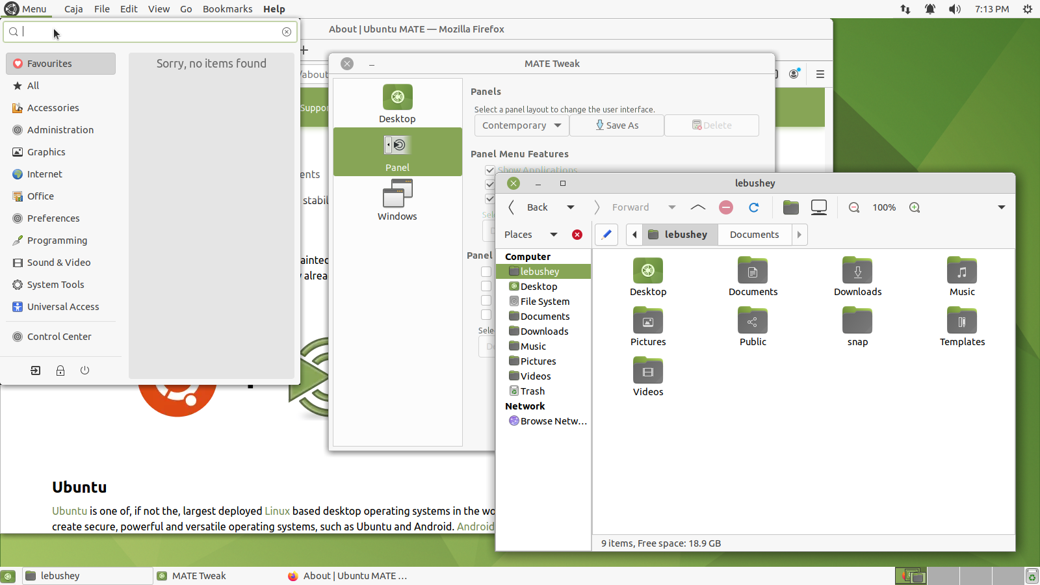The height and width of the screenshot is (585, 1040).
Task: Select the Internet category in the menu
Action: (x=44, y=174)
